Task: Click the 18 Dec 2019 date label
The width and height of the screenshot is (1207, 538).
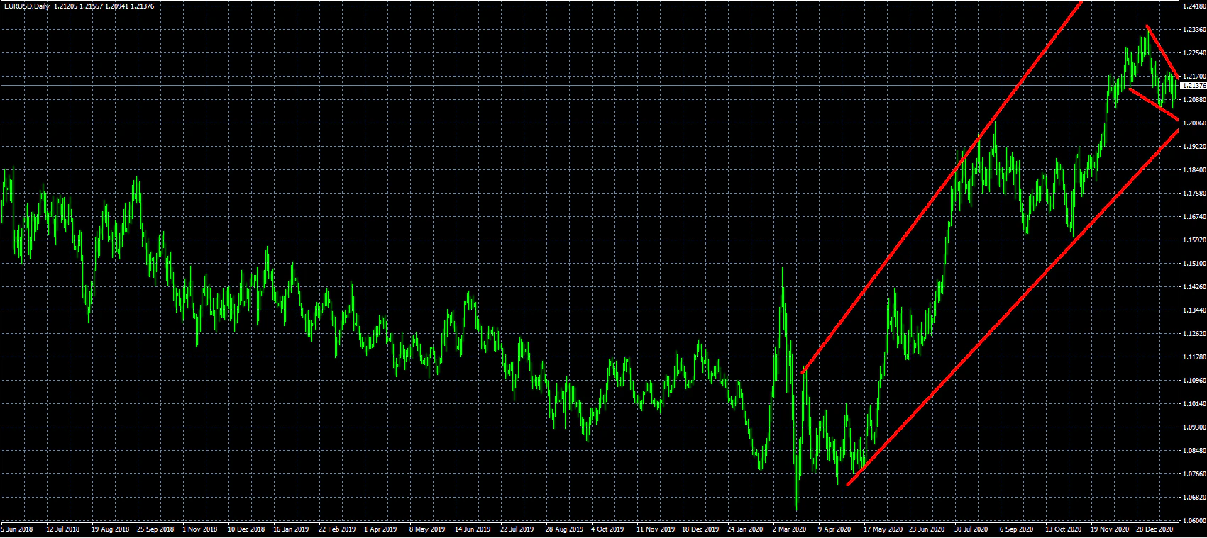Action: click(x=699, y=529)
